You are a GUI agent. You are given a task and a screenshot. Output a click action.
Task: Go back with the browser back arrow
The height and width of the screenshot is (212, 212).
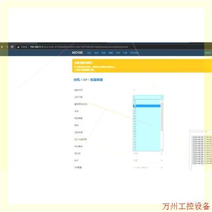2,47
